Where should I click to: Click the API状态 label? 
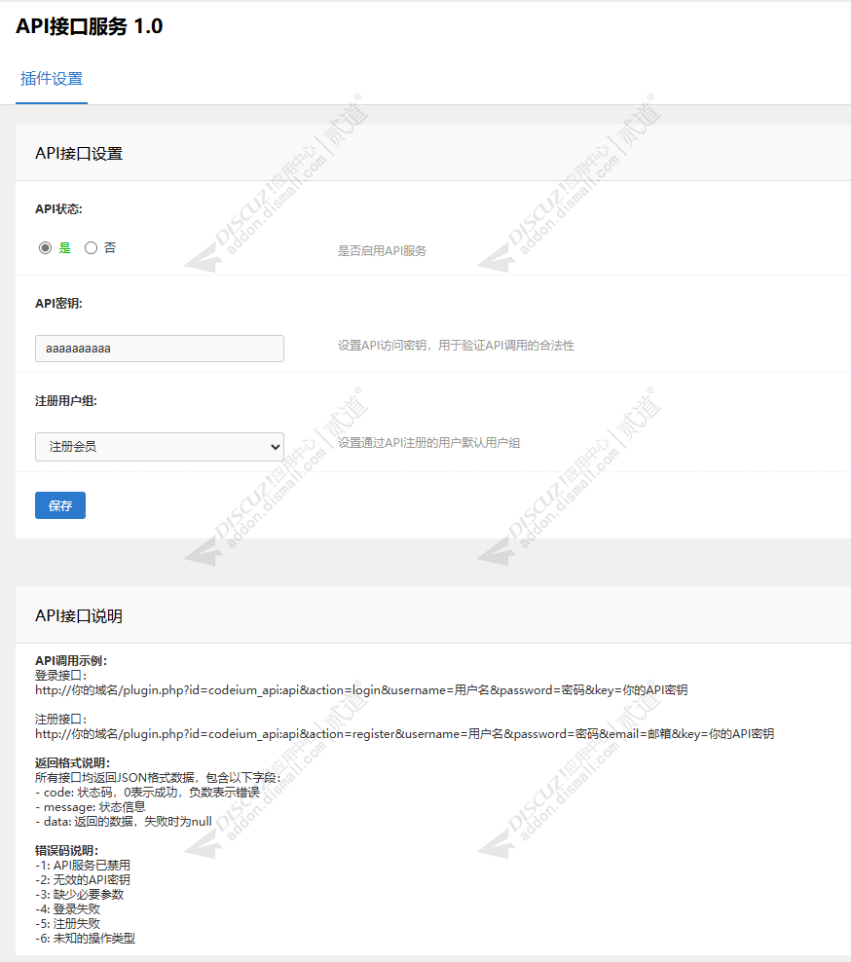click(x=58, y=209)
